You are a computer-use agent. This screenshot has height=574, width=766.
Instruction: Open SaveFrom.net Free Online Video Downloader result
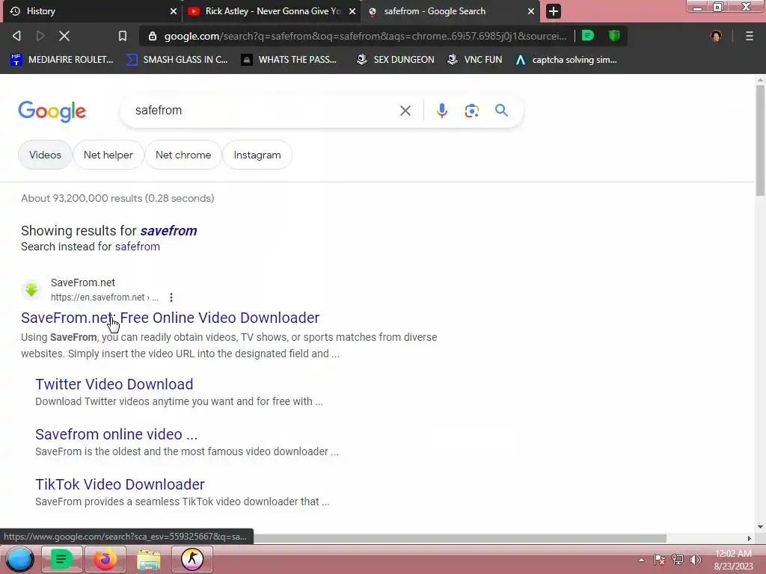[170, 318]
